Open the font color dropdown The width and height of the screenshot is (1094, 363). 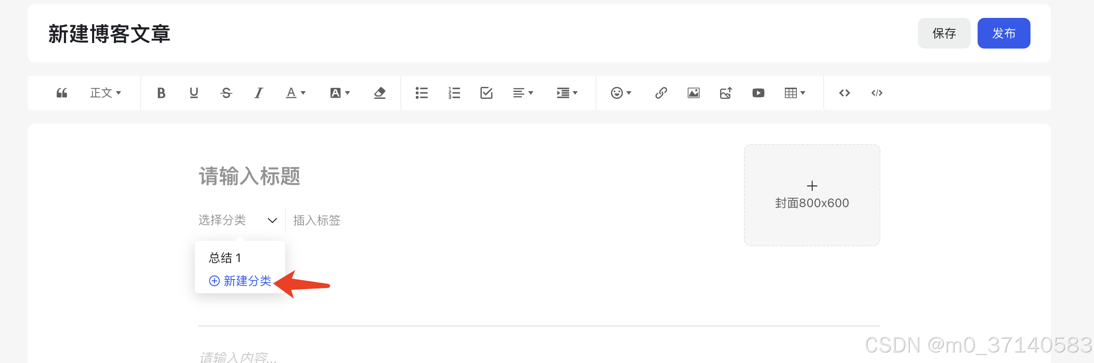pyautogui.click(x=295, y=93)
